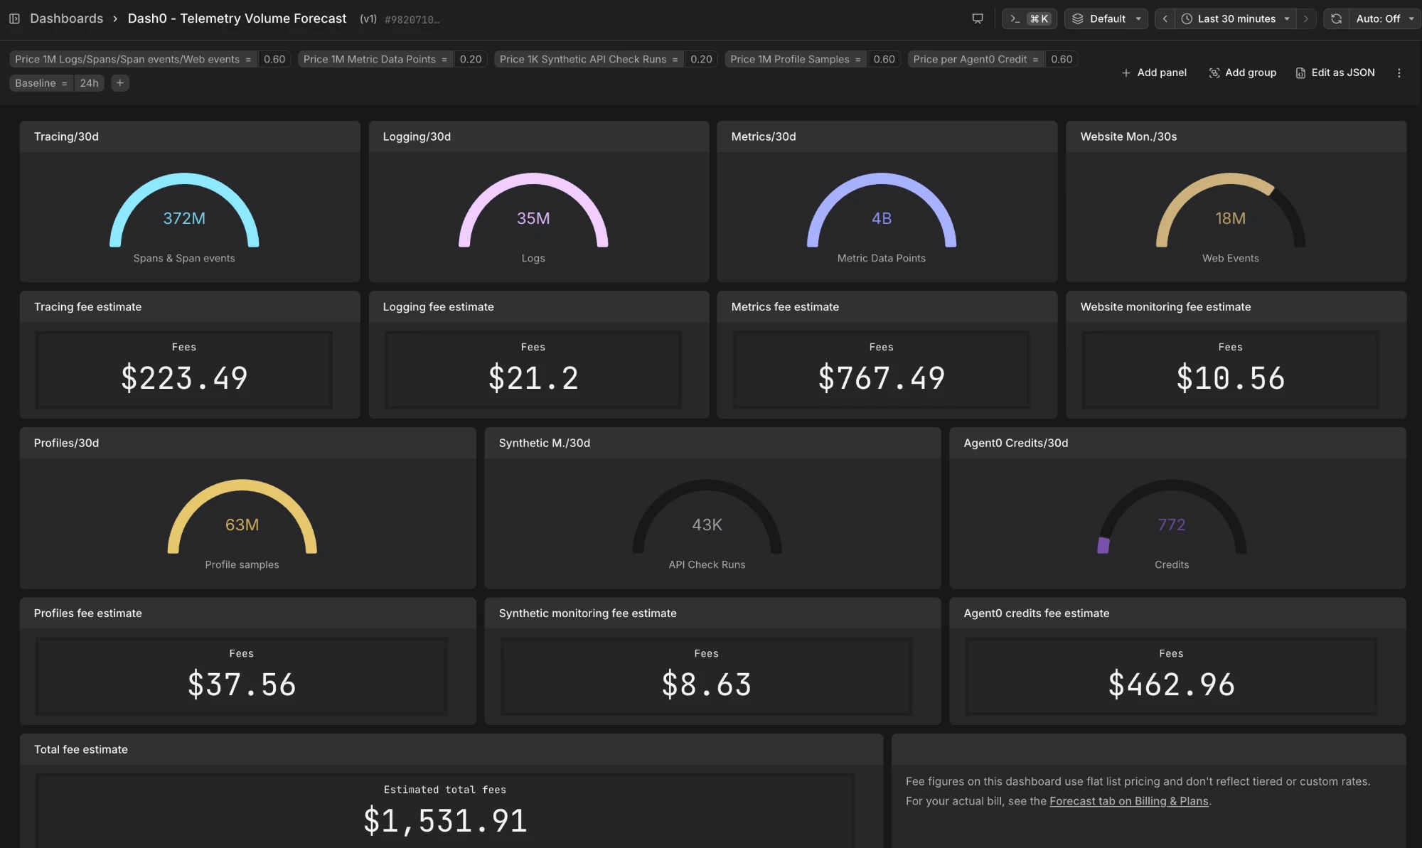Go to the previous time range

click(1165, 18)
